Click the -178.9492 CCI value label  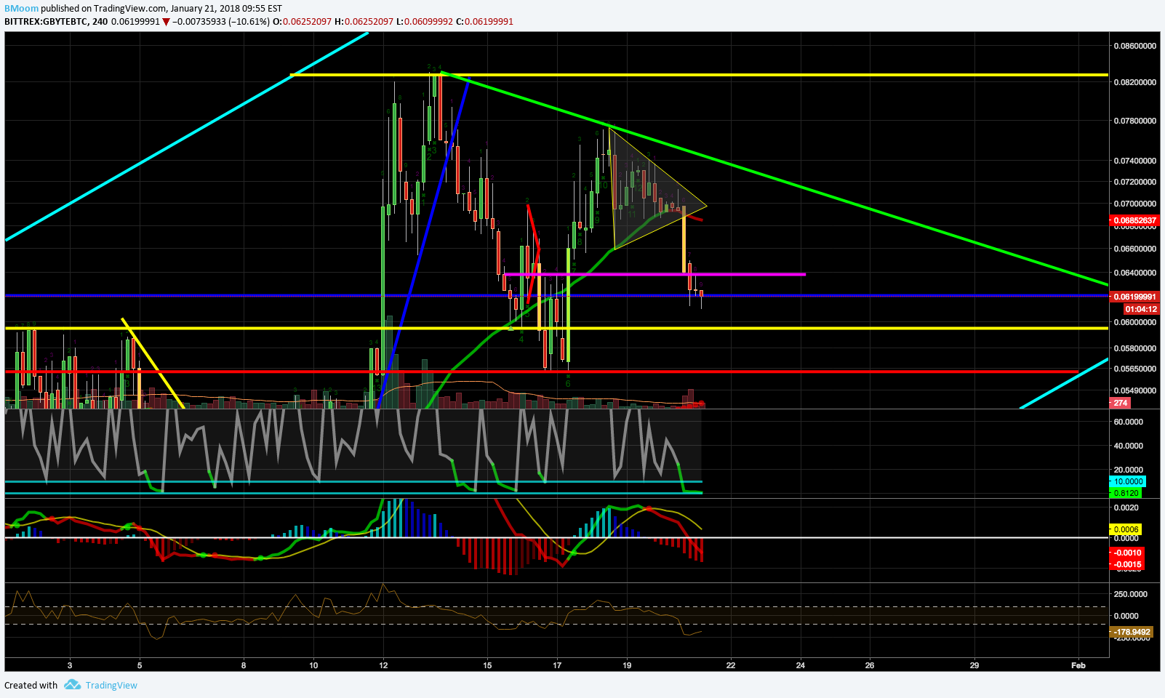[x=1132, y=633]
